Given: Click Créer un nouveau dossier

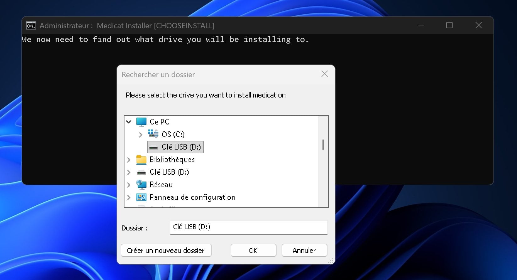Looking at the screenshot, I should [166, 251].
